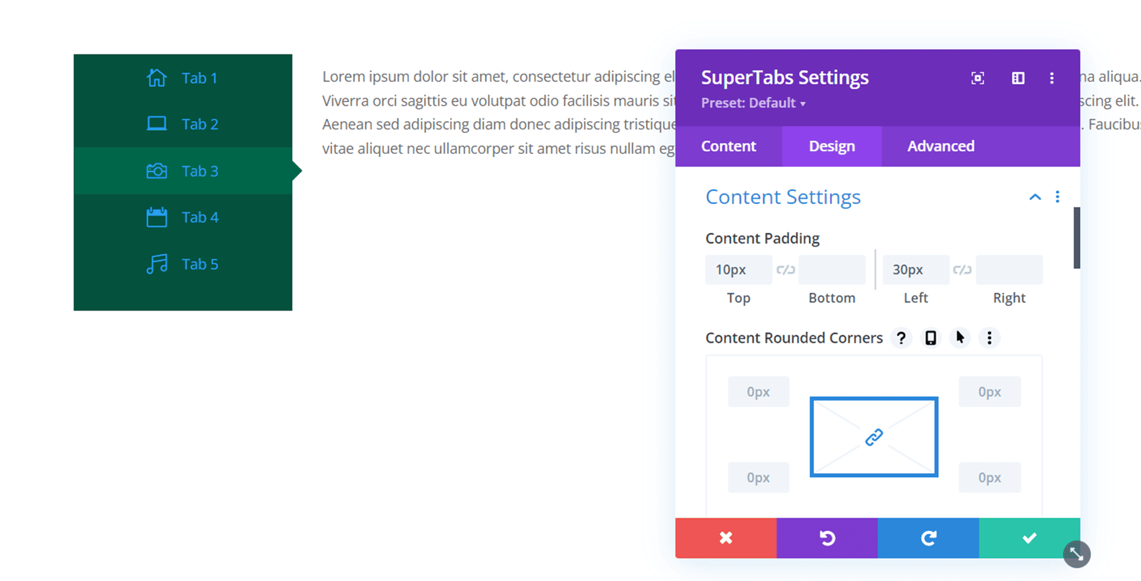Open the Content Settings options menu
Image resolution: width=1141 pixels, height=581 pixels.
(x=1057, y=197)
